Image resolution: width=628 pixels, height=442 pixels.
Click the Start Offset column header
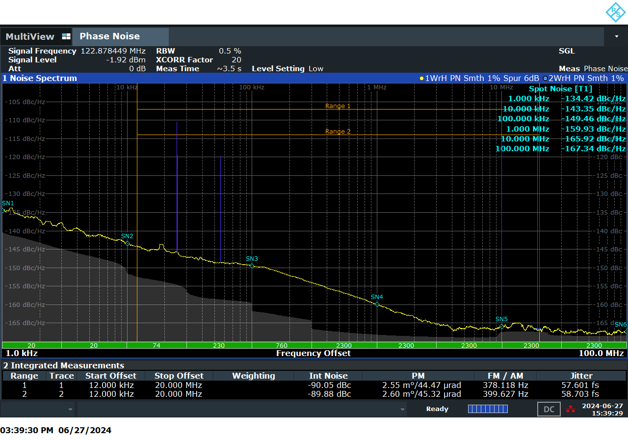(x=111, y=376)
